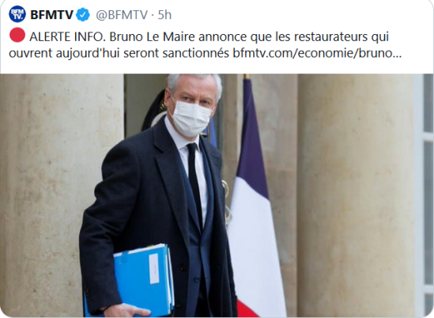Click the white window frame at the photo edge
Image resolution: width=434 pixels, height=318 pixels.
pos(424,195)
